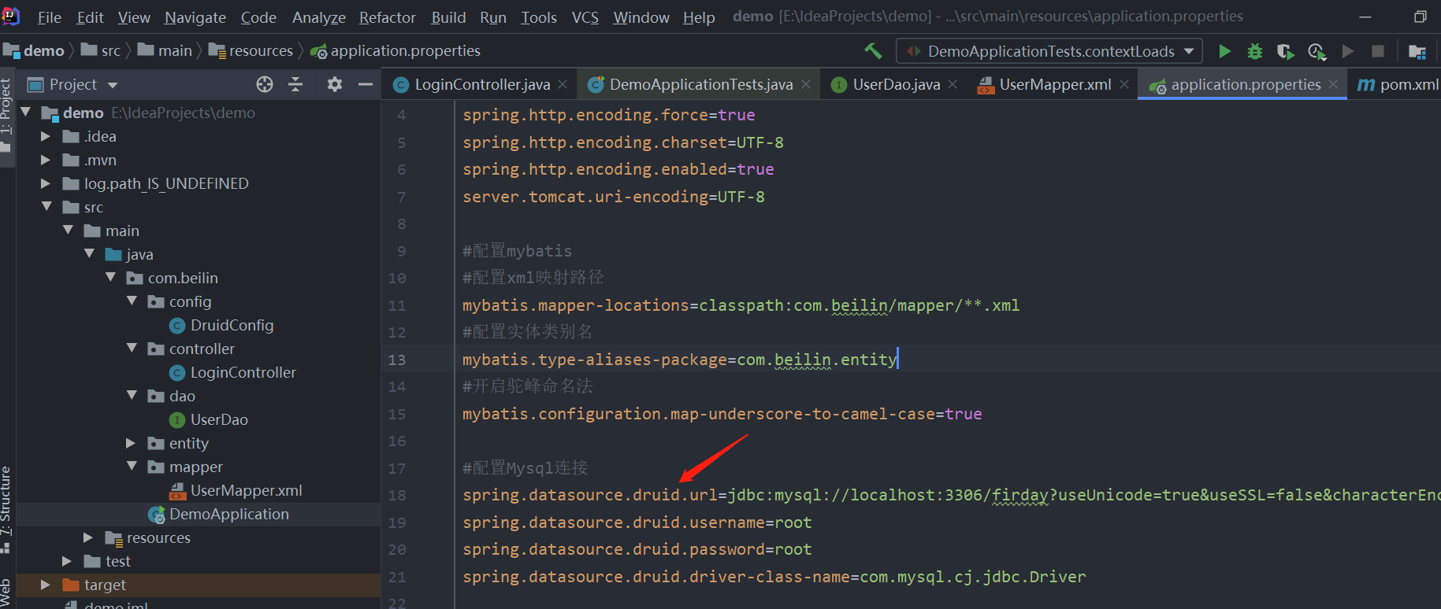Collapse all nodes in the Project panel
1441x609 pixels.
295,84
